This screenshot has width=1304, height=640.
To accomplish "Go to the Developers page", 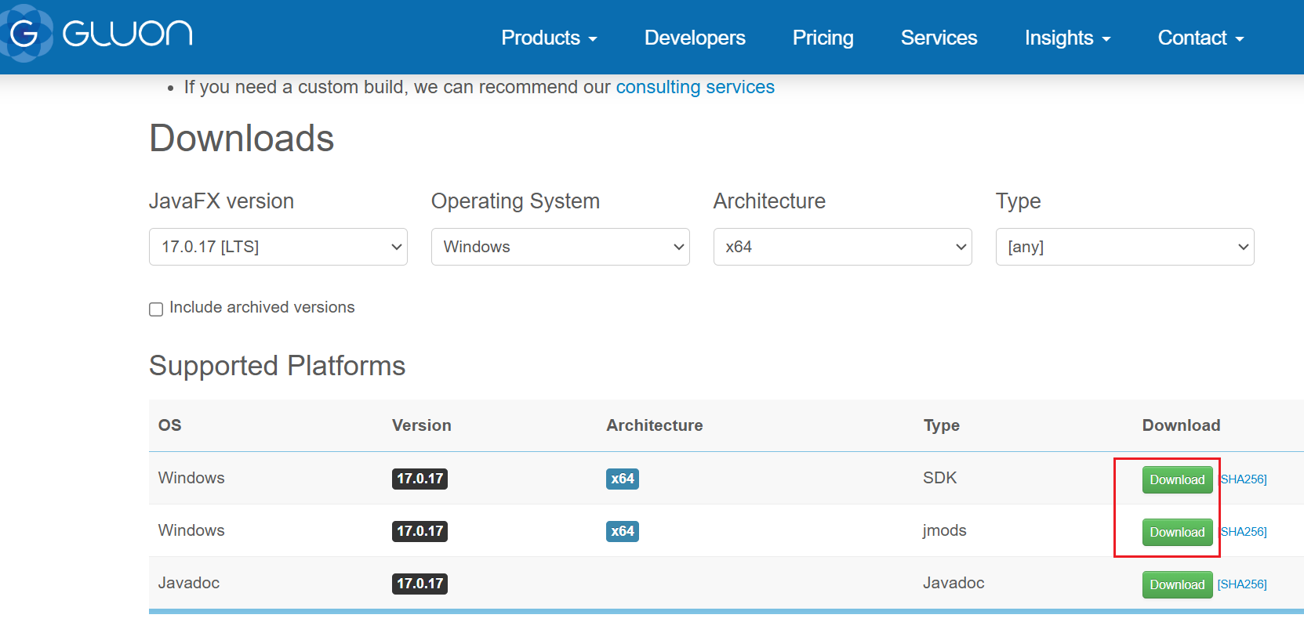I will (x=695, y=38).
